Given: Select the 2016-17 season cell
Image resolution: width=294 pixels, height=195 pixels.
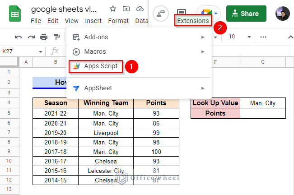Looking at the screenshot, I should coord(56,161).
